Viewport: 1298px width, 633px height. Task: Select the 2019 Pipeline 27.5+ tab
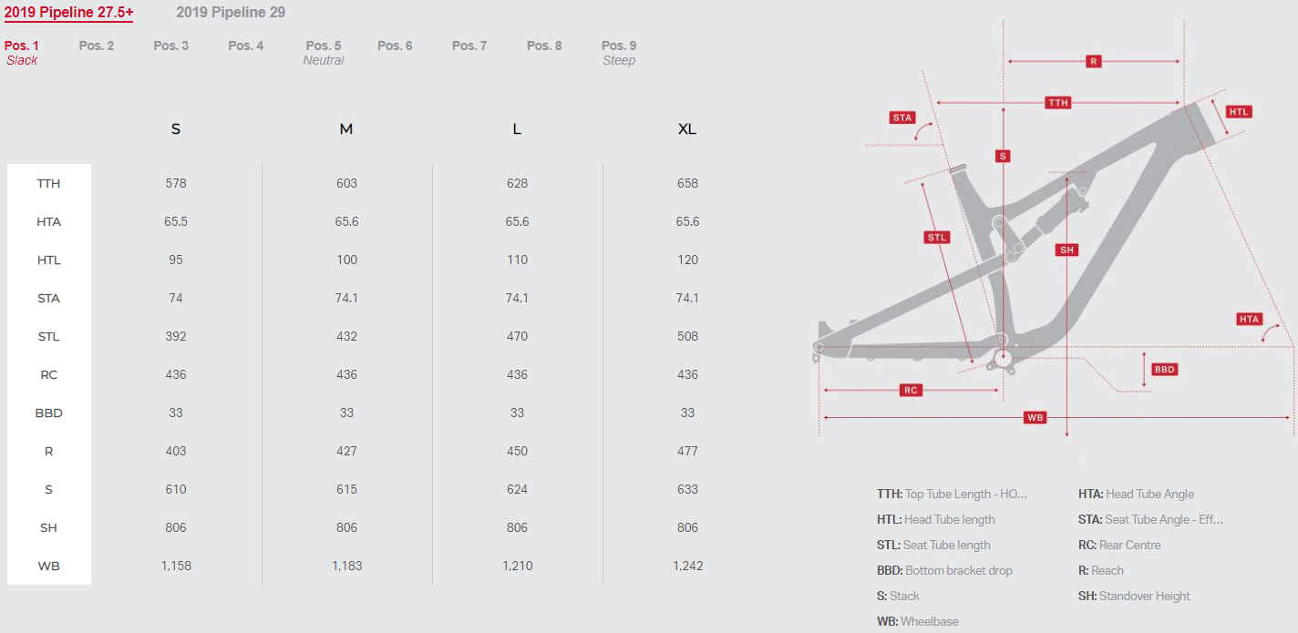pos(68,13)
